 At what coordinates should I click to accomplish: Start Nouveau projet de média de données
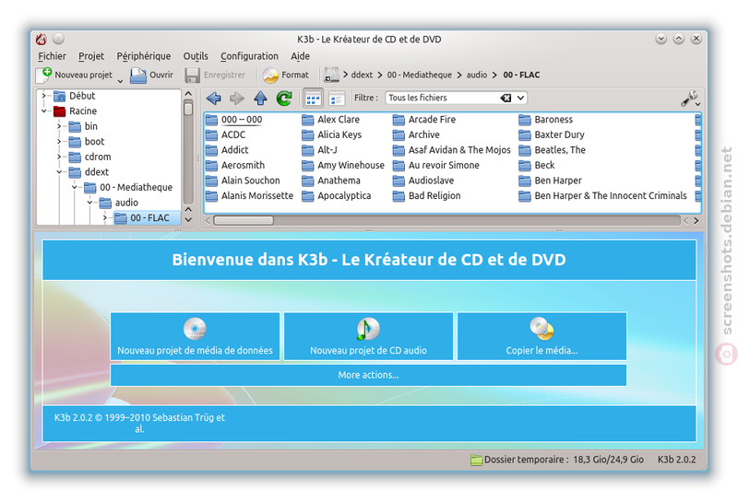pos(195,336)
